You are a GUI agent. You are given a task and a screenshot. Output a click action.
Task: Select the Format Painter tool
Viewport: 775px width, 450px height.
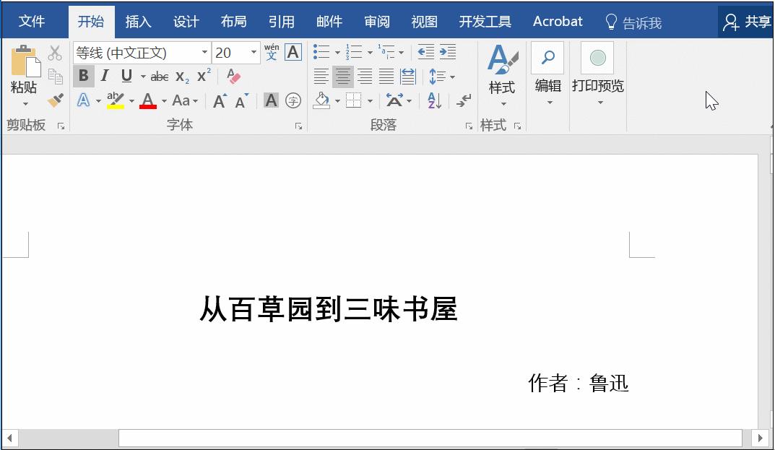click(x=55, y=100)
